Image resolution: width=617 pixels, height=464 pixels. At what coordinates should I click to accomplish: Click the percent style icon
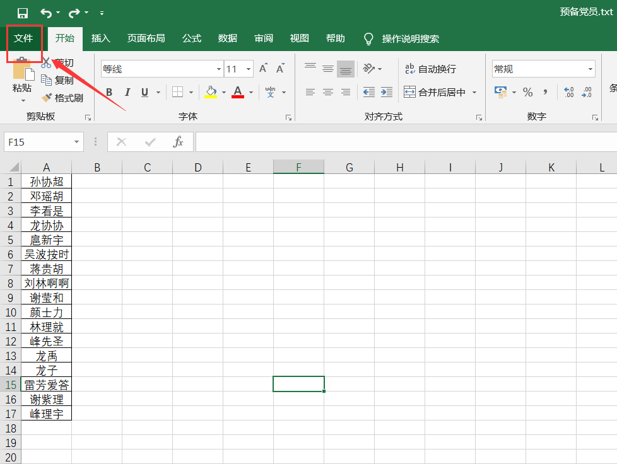(527, 93)
